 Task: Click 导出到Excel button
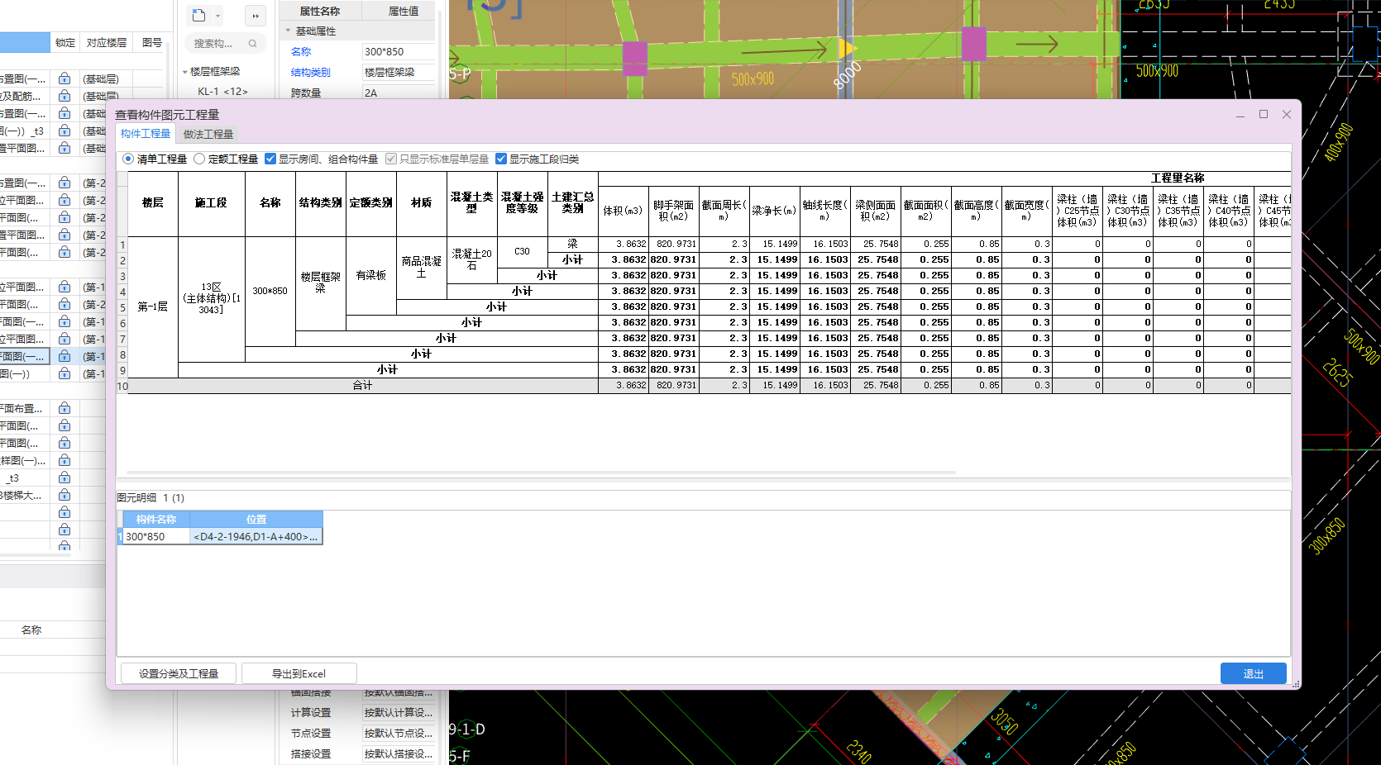pyautogui.click(x=299, y=673)
